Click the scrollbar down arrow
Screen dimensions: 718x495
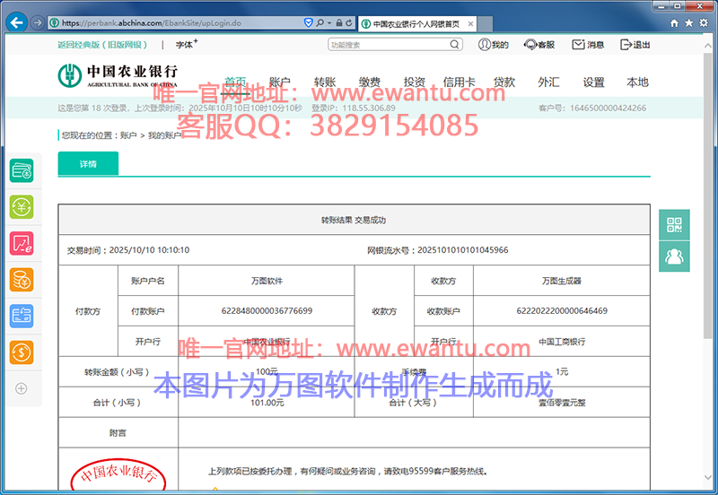coord(708,478)
